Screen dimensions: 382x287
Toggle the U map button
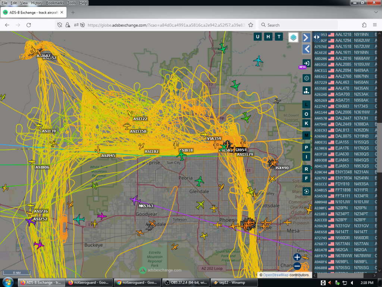257,37
